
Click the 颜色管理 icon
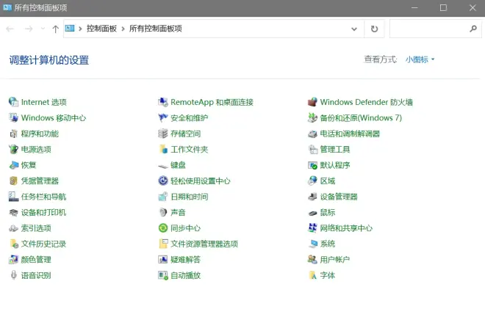coord(13,260)
